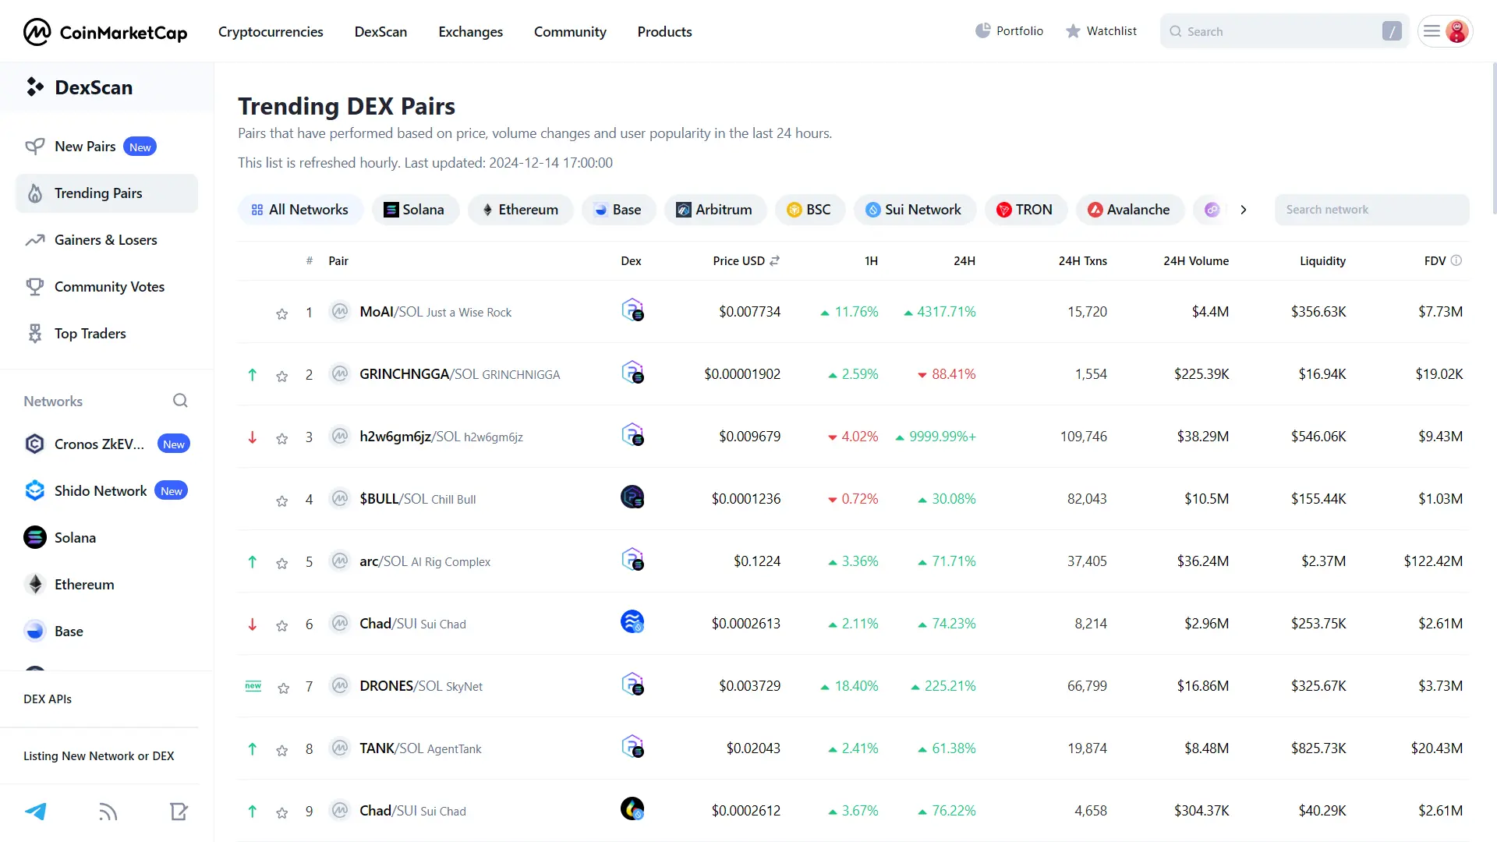Screen dimensions: 1497x842
Task: Open the Exchanges menu
Action: point(470,32)
